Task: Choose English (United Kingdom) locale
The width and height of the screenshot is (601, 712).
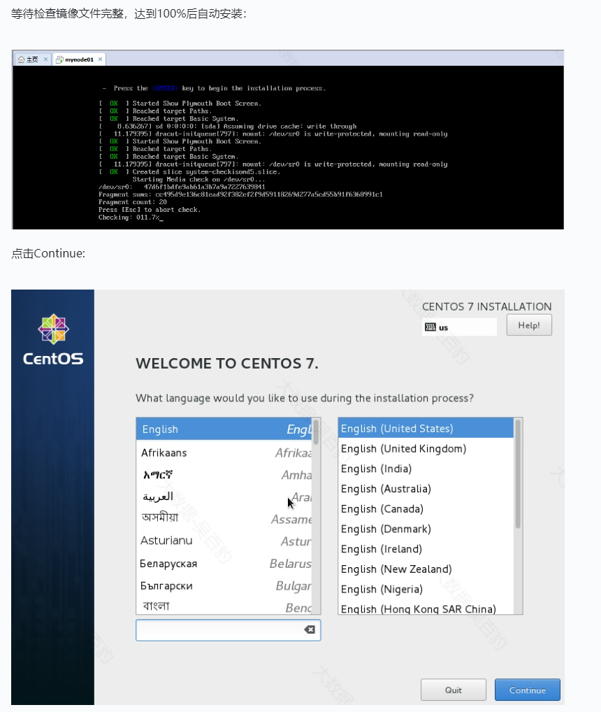Action: [x=426, y=448]
